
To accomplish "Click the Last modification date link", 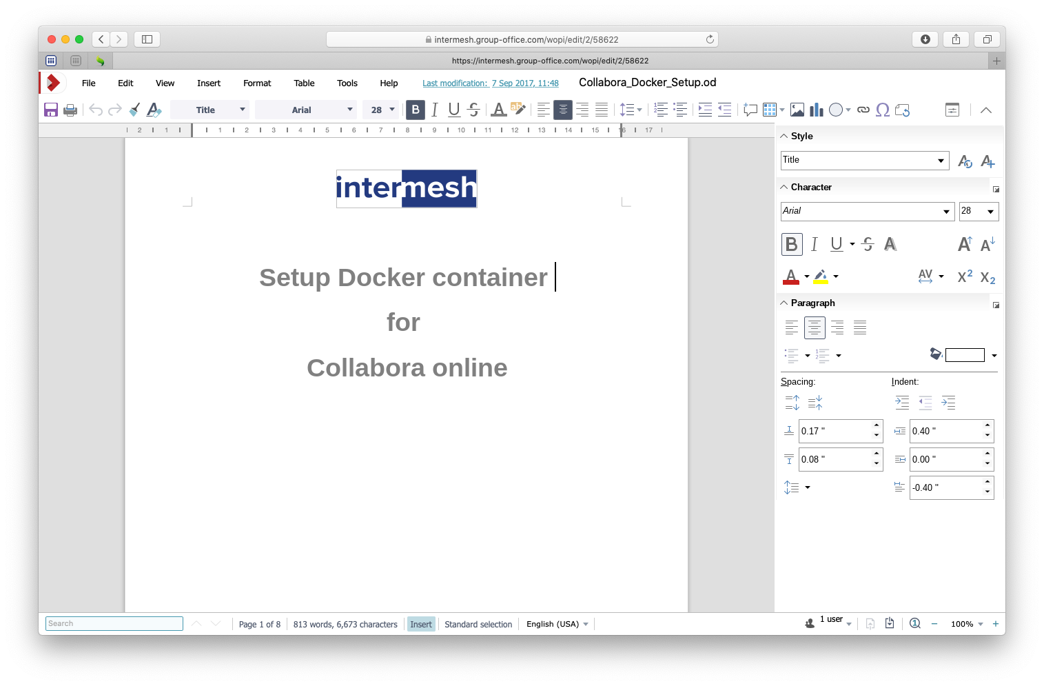I will (490, 83).
